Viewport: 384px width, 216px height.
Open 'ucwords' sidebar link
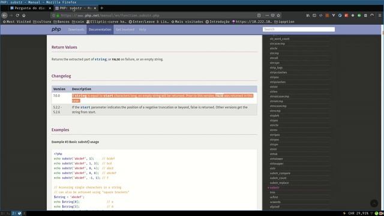pyautogui.click(x=275, y=202)
